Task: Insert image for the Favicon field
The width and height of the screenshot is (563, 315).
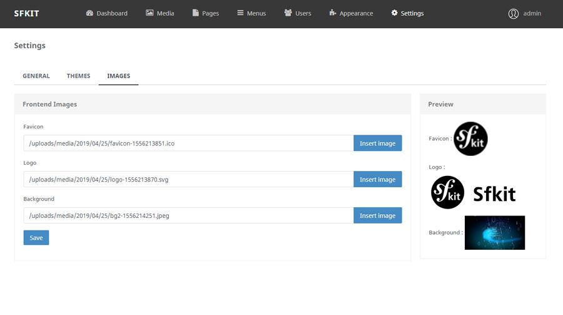Action: [378, 143]
